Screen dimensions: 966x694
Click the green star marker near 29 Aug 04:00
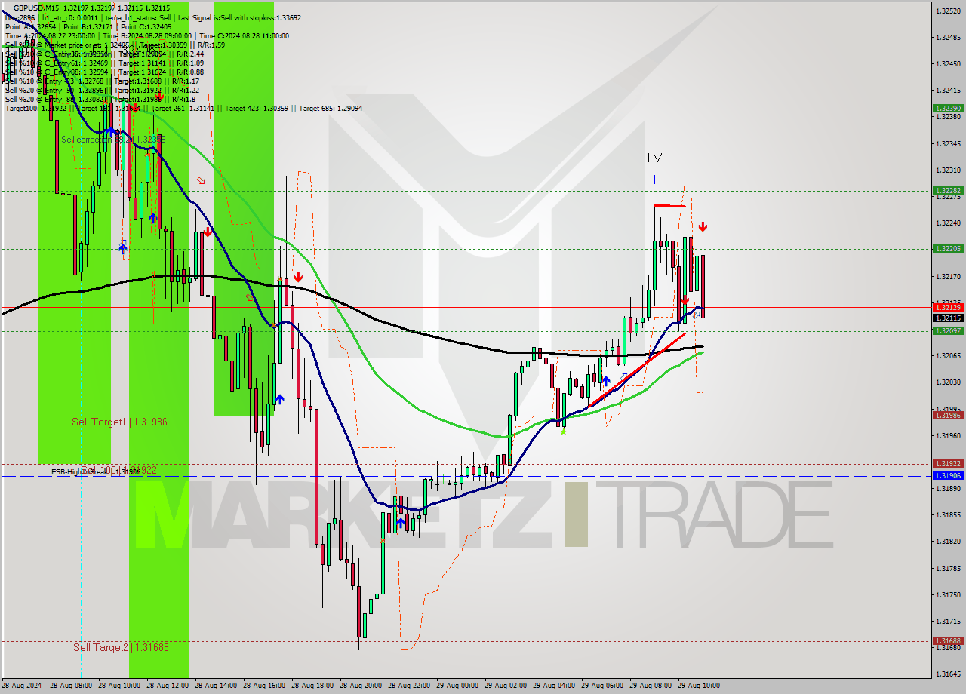563,431
